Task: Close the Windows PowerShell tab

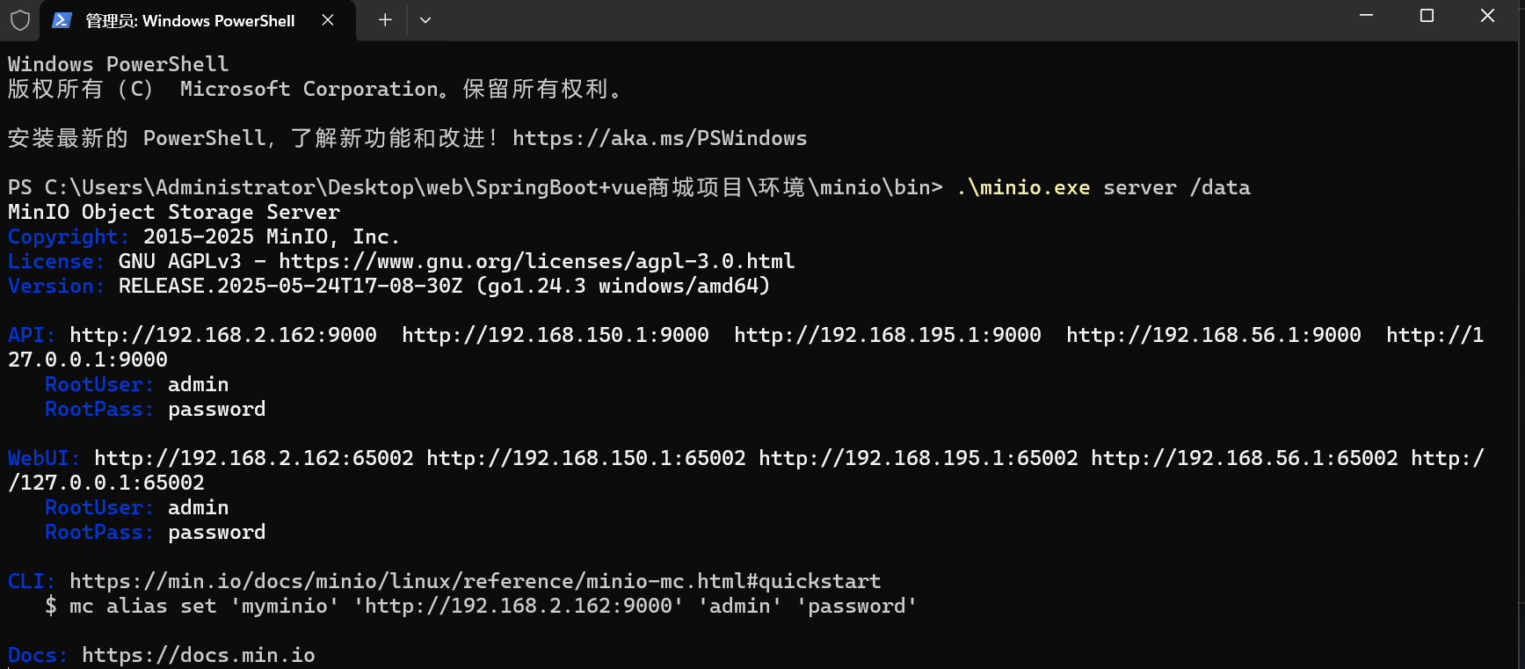Action: click(328, 20)
